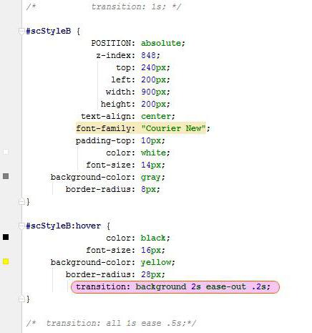Click the background-color value gray
The width and height of the screenshot is (312, 333).
[x=151, y=178]
